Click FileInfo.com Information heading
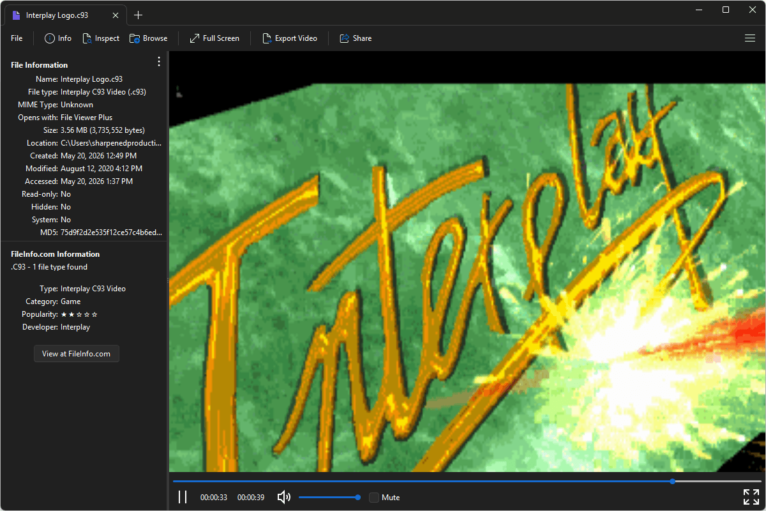This screenshot has height=511, width=766. point(56,254)
